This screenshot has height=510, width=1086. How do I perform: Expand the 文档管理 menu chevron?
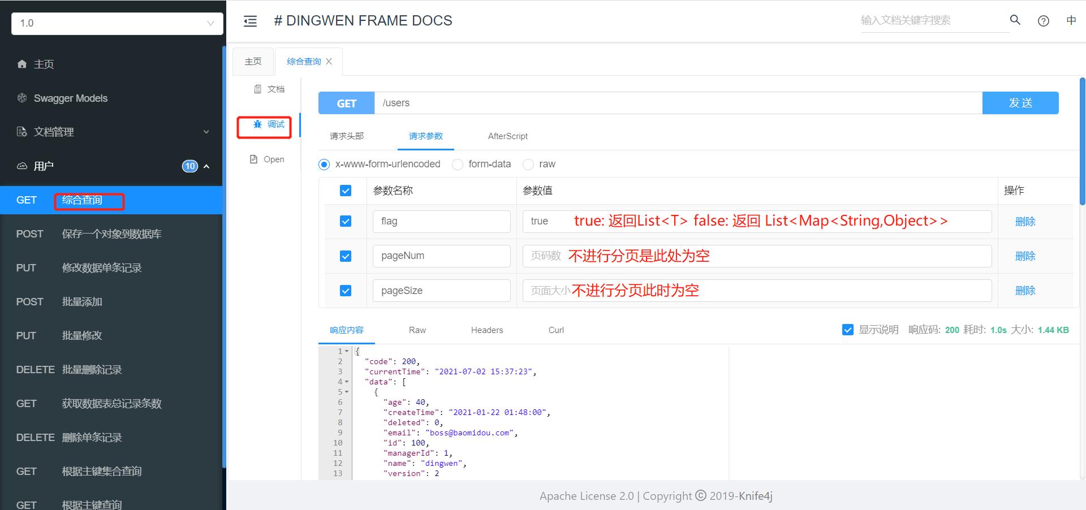point(206,132)
